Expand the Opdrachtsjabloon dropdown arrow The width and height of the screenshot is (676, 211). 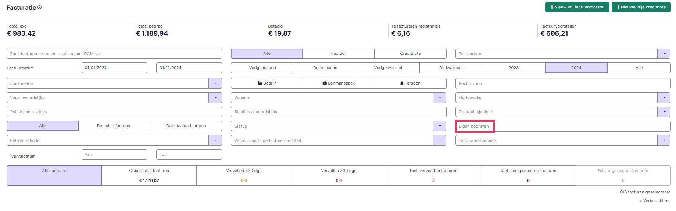664,112
